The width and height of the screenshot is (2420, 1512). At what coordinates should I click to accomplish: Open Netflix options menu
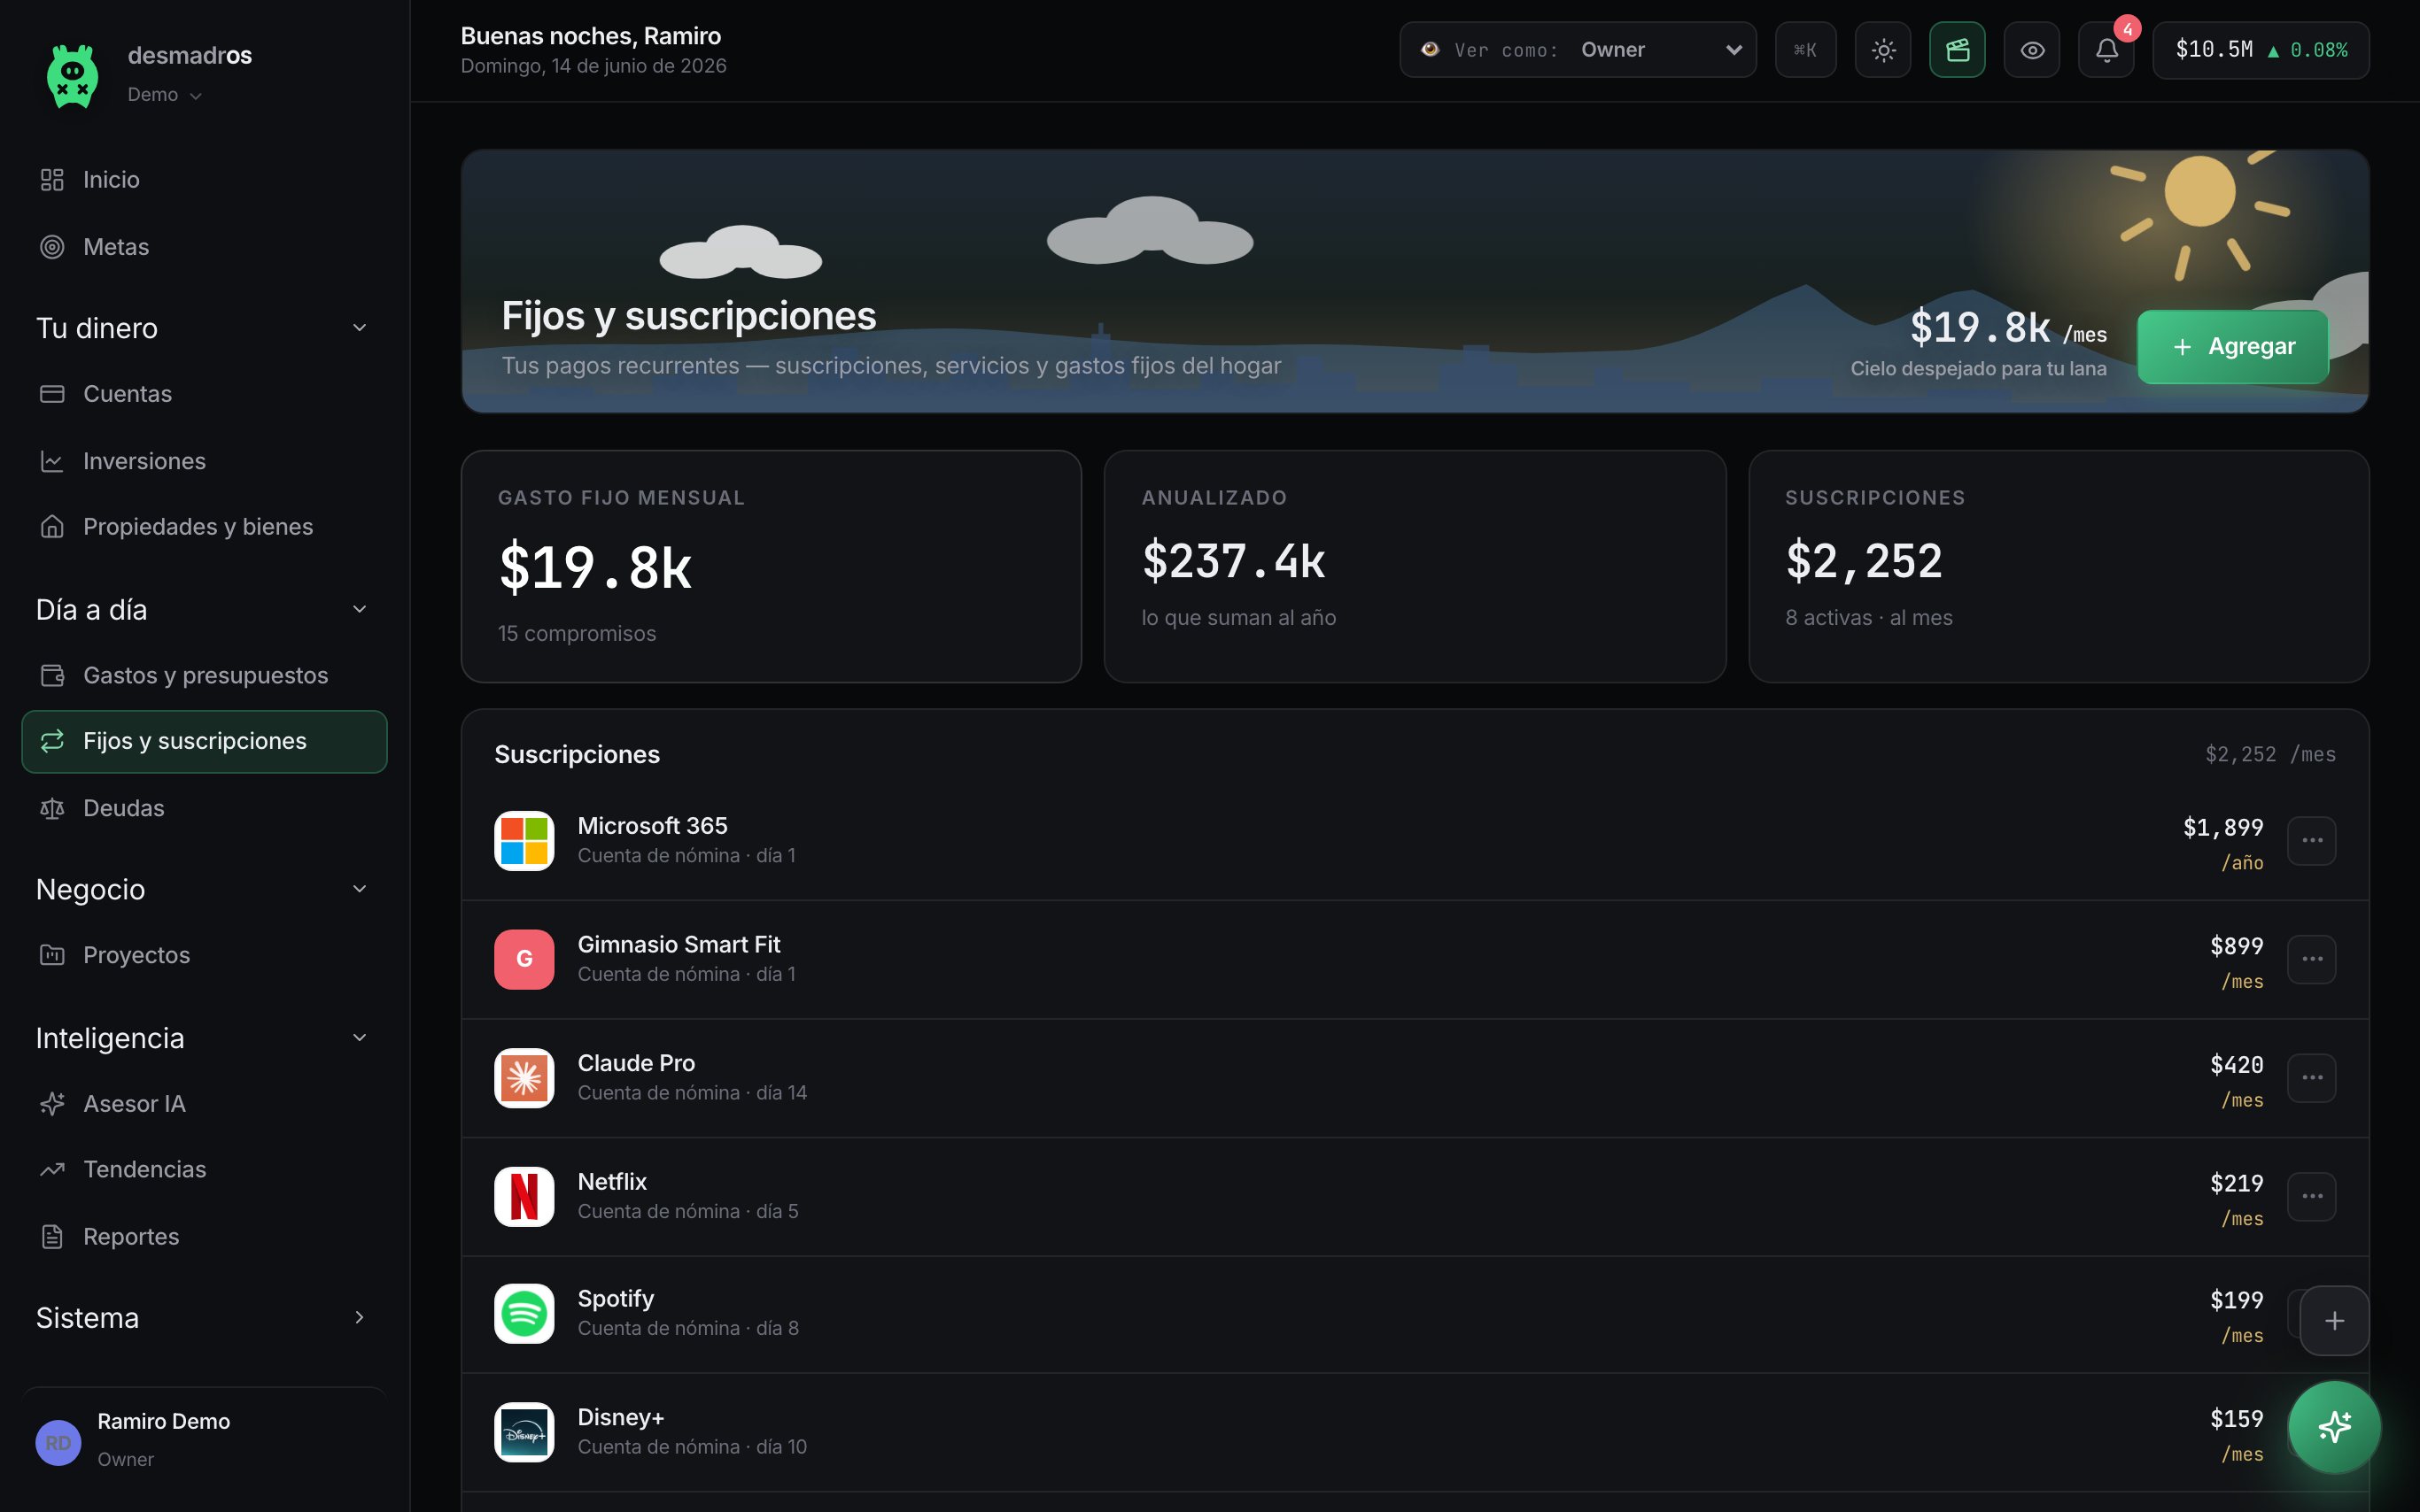(x=2312, y=1197)
